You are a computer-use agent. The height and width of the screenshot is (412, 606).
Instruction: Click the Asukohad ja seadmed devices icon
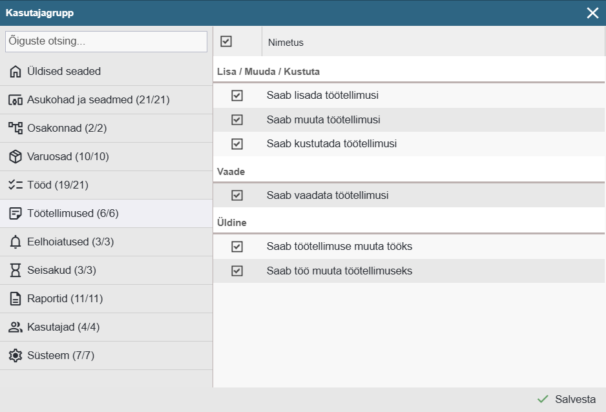click(16, 100)
